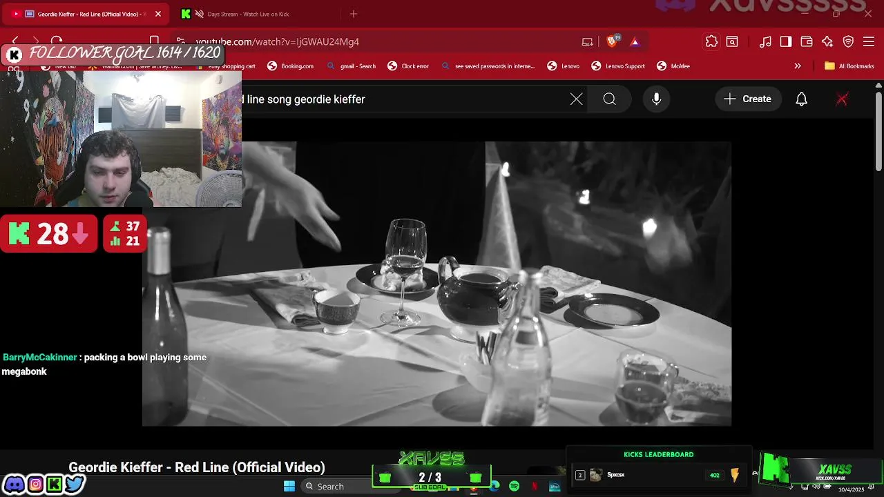Open the YouTube notifications bell
The height and width of the screenshot is (497, 884).
[x=801, y=99]
